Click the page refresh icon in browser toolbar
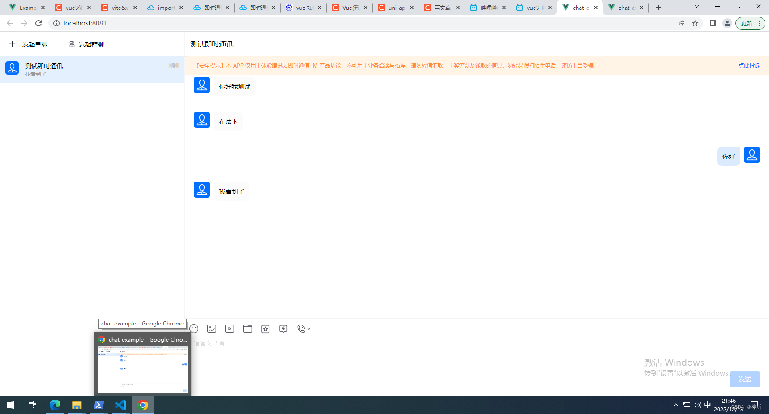 tap(38, 23)
